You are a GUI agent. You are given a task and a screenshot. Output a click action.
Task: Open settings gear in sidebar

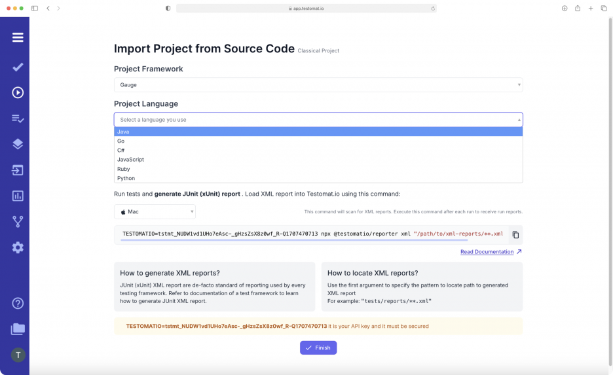[x=18, y=247]
